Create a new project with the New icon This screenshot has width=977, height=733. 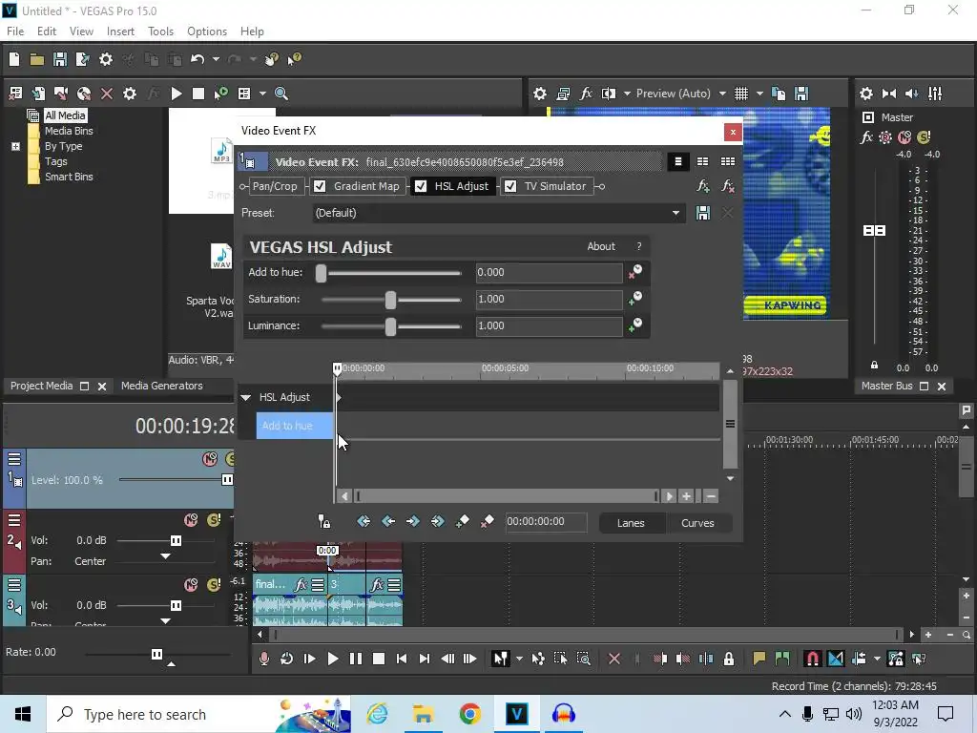coord(14,59)
